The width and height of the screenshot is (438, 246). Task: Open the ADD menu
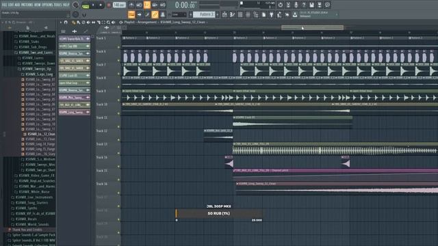click(17, 5)
